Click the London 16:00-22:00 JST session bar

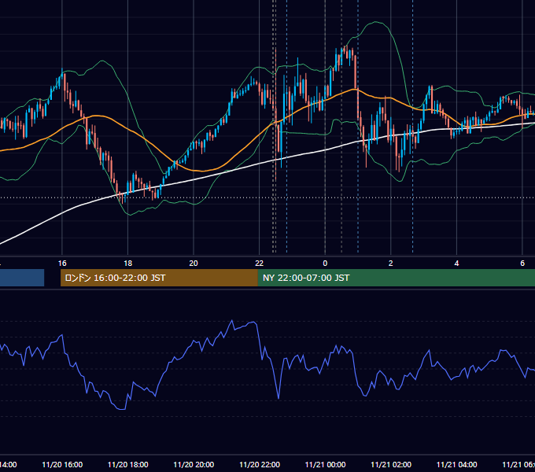[159, 278]
